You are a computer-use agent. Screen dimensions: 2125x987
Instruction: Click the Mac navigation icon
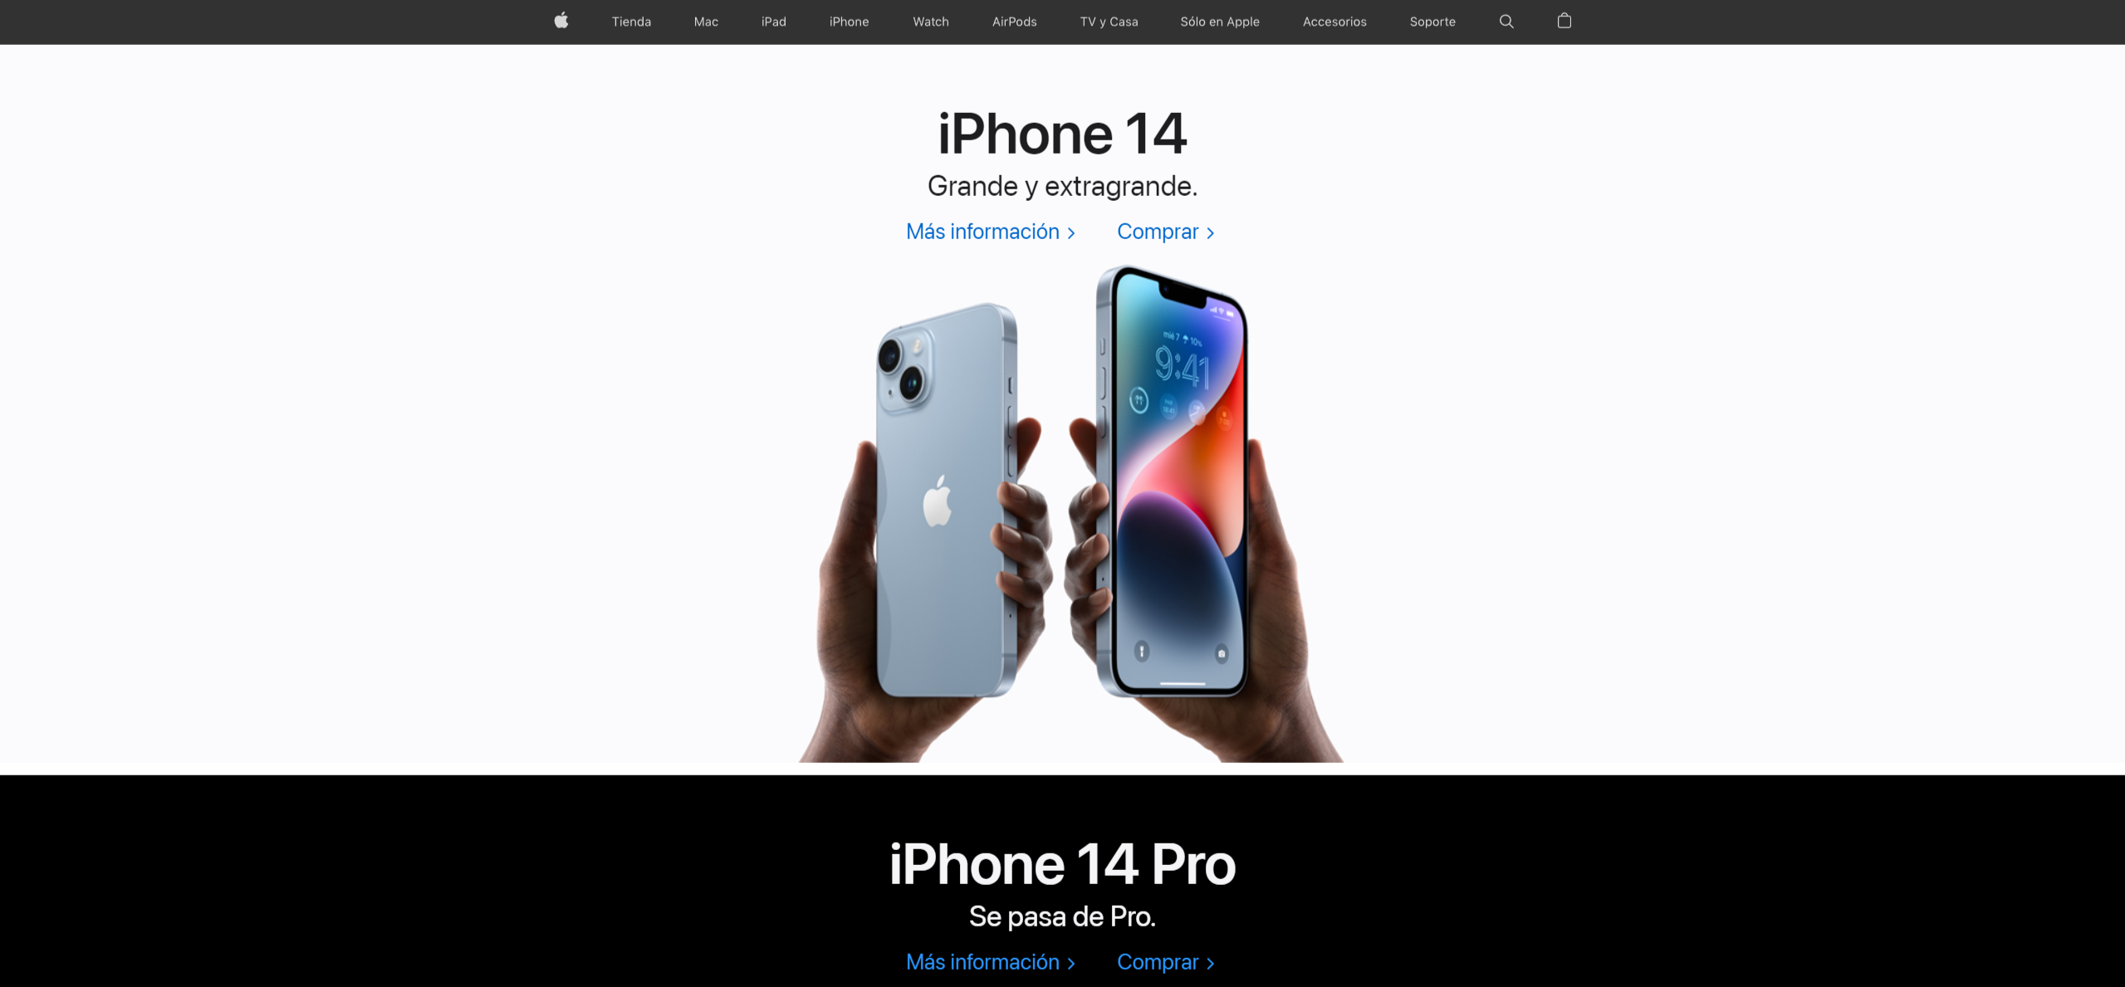[703, 22]
